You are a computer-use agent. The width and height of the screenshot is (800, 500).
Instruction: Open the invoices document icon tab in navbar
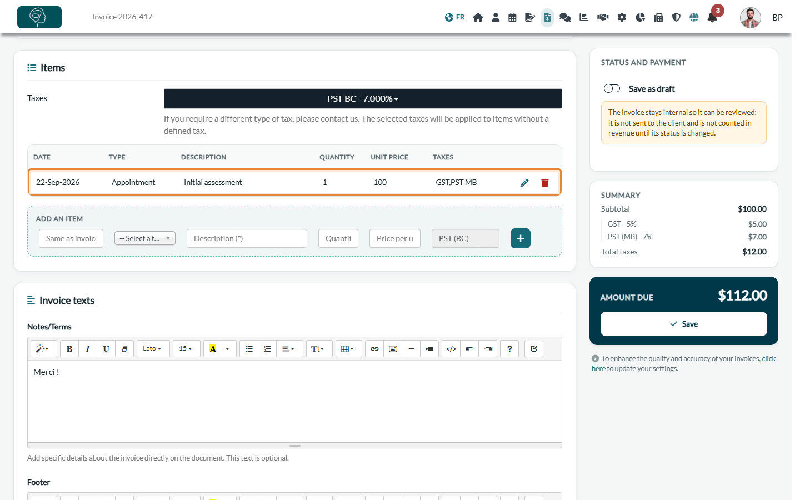(547, 17)
